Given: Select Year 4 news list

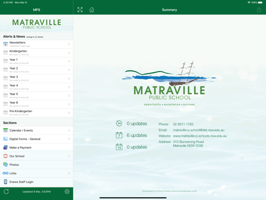Looking at the screenshot, I should pyautogui.click(x=37, y=87).
